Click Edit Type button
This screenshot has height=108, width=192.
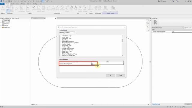pyautogui.click(x=188, y=28)
